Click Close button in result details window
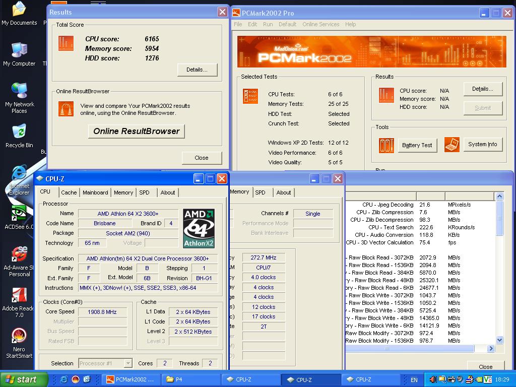This screenshot has height=387, width=516. pyautogui.click(x=485, y=367)
